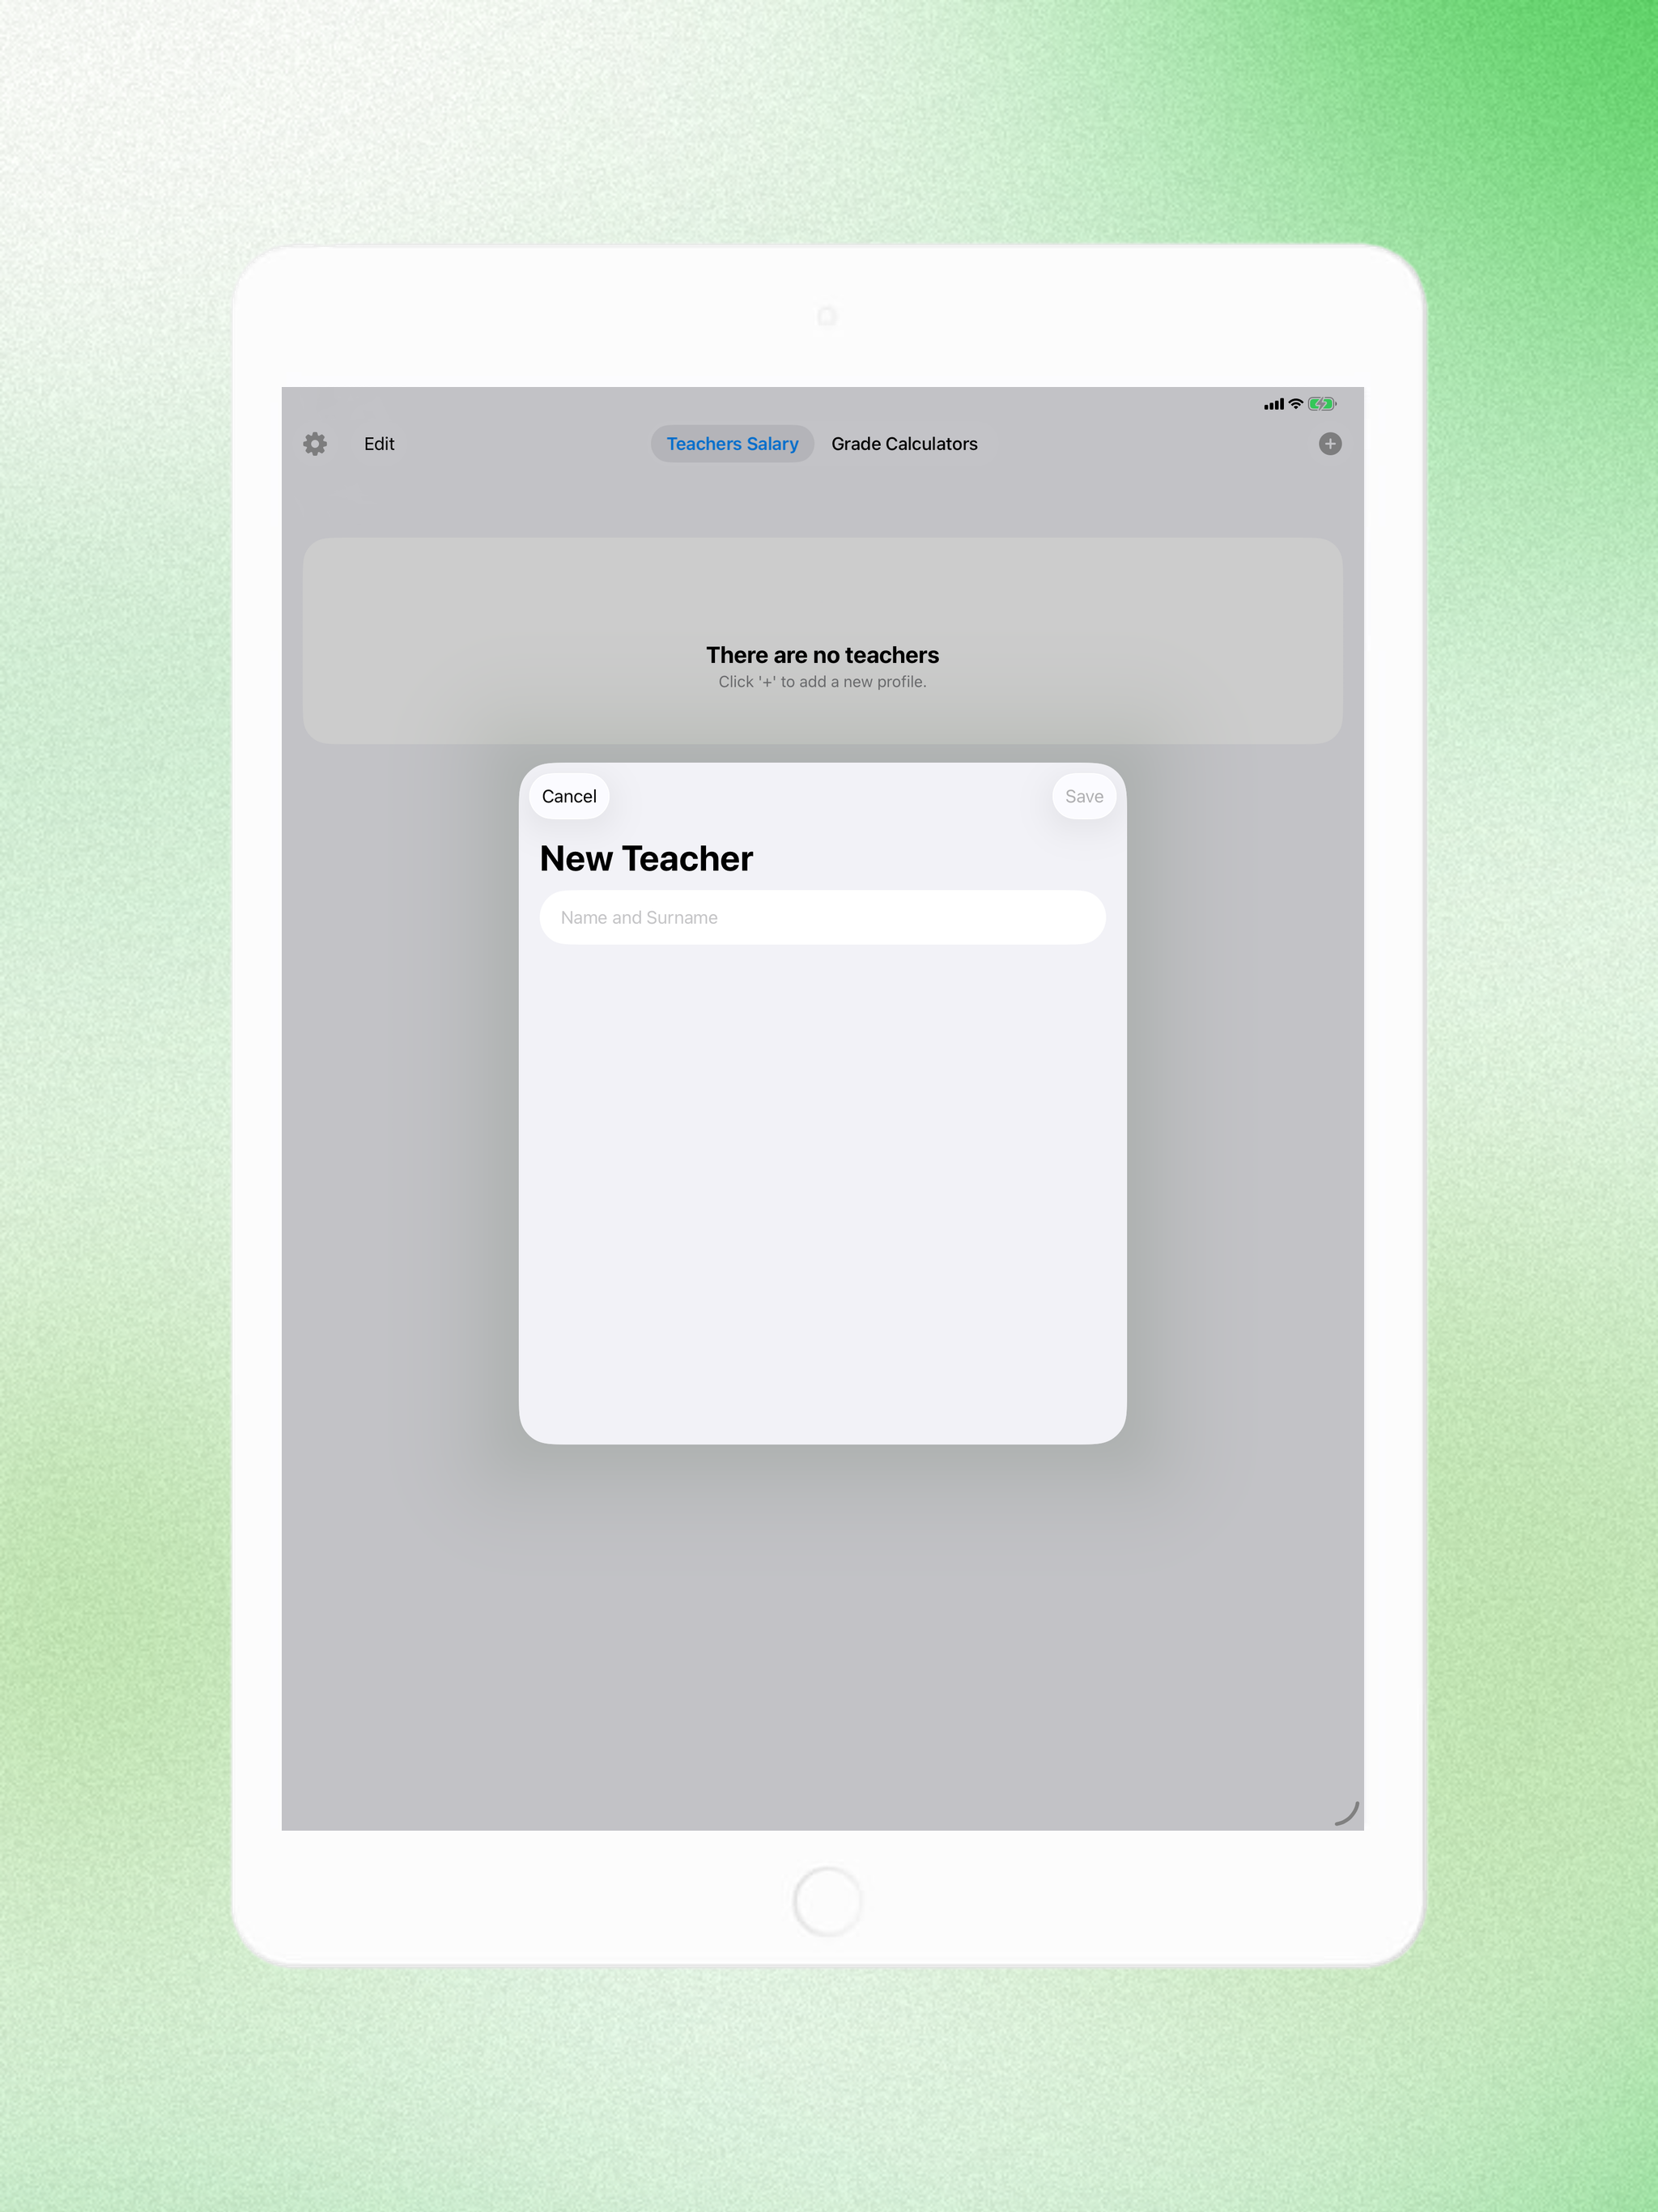The height and width of the screenshot is (2212, 1658).
Task: Save the new teacher
Action: 1084,796
